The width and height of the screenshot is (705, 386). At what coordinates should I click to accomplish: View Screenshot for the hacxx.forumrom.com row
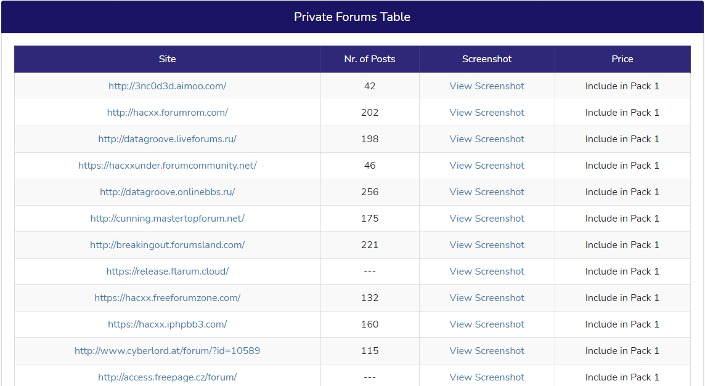click(x=487, y=113)
